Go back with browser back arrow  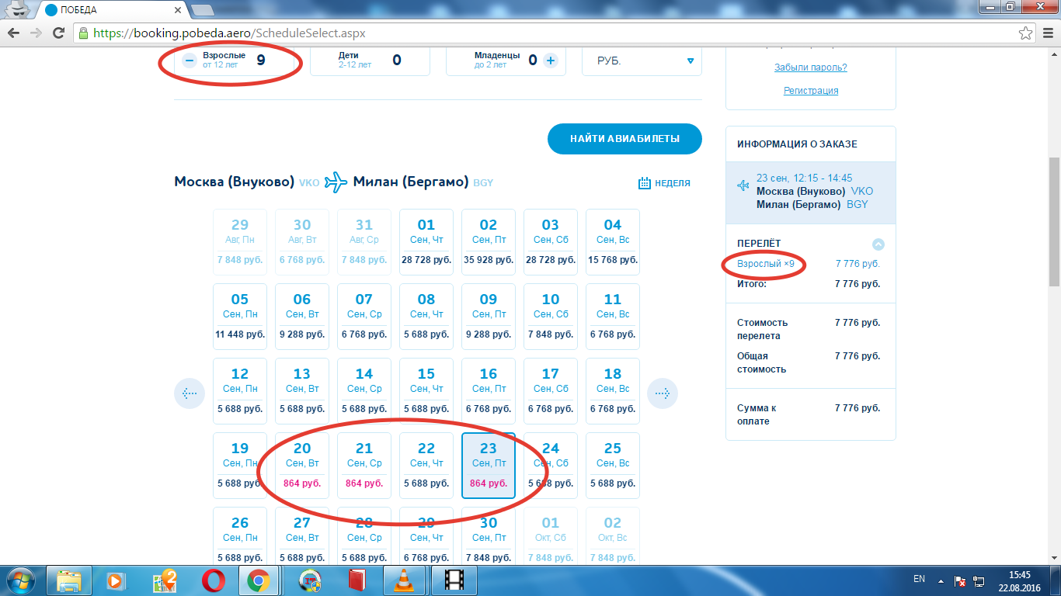14,33
